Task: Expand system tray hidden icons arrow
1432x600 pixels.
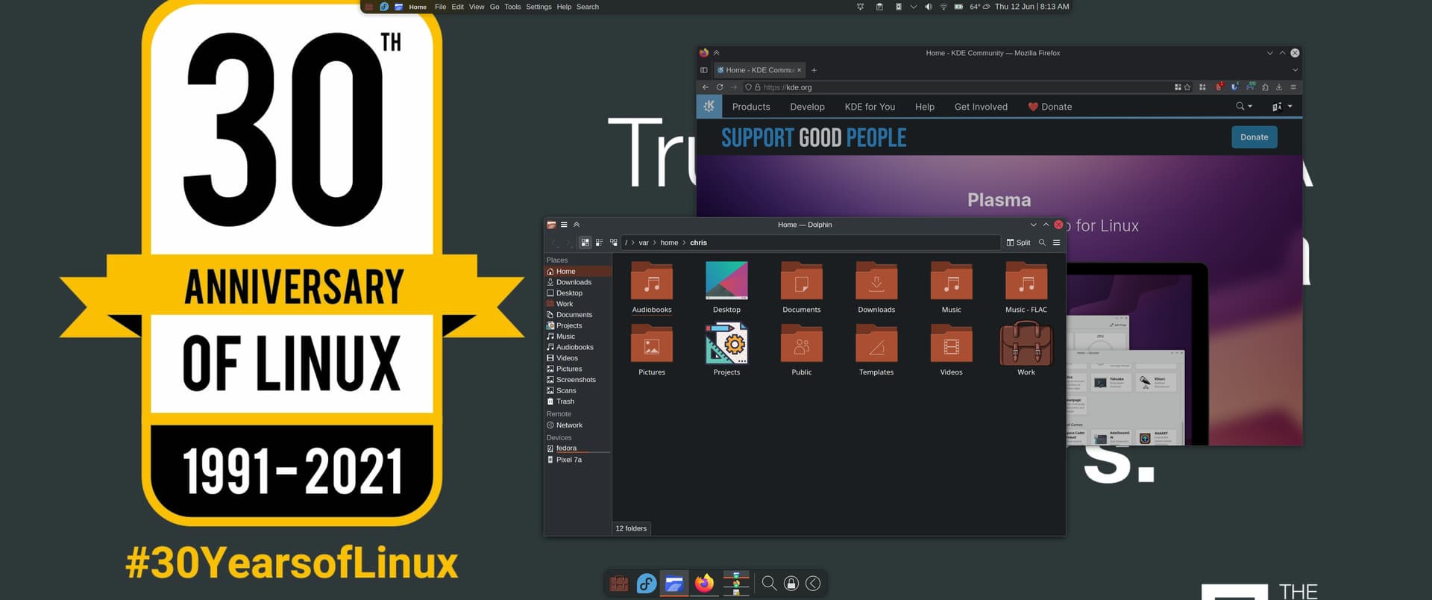Action: coord(914,7)
